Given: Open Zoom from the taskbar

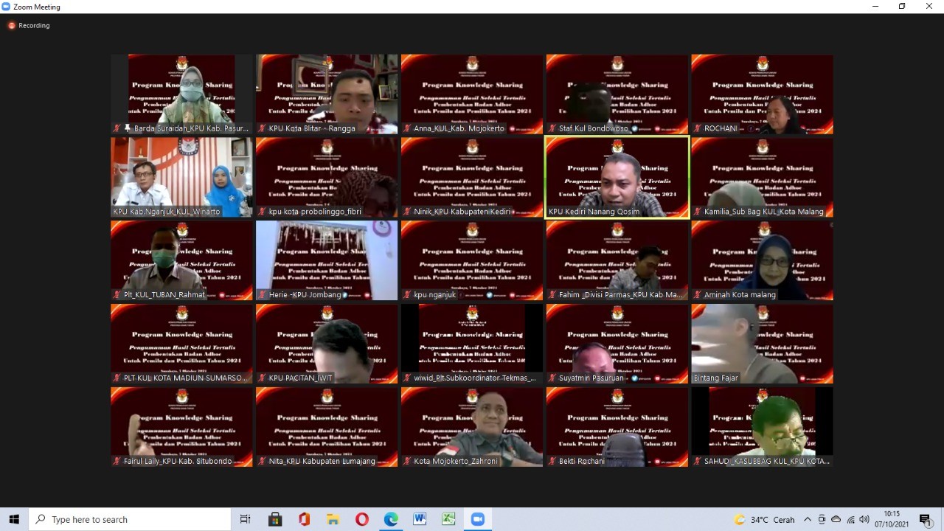Looking at the screenshot, I should point(477,519).
